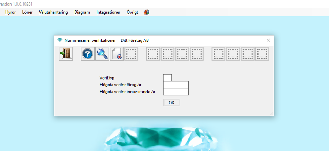Click the magnifying glass search icon
This screenshot has width=329, height=151.
click(x=102, y=54)
